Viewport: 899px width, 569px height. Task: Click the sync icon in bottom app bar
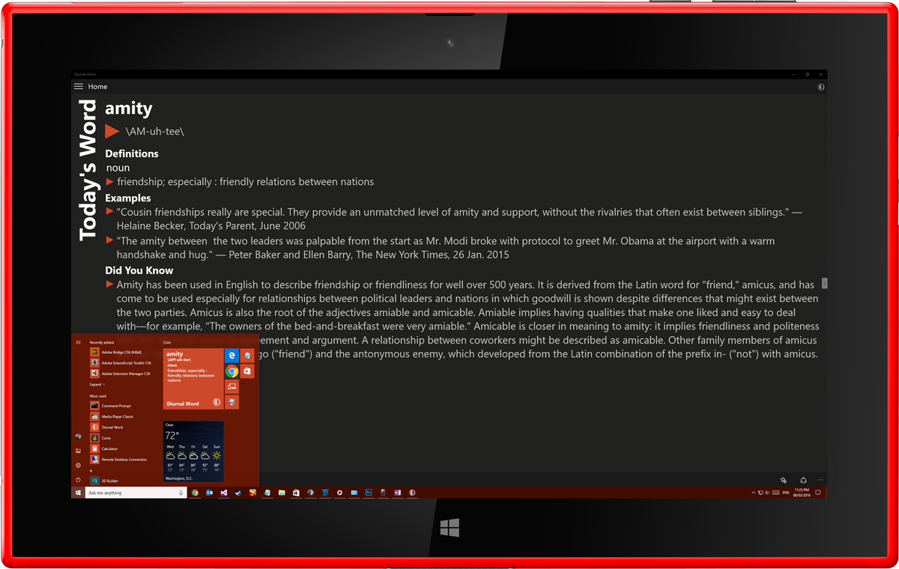[803, 480]
